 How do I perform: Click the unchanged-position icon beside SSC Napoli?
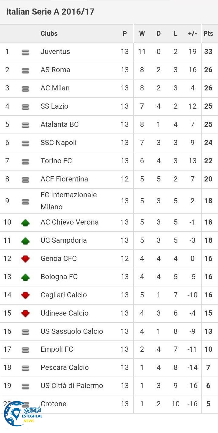[25, 143]
